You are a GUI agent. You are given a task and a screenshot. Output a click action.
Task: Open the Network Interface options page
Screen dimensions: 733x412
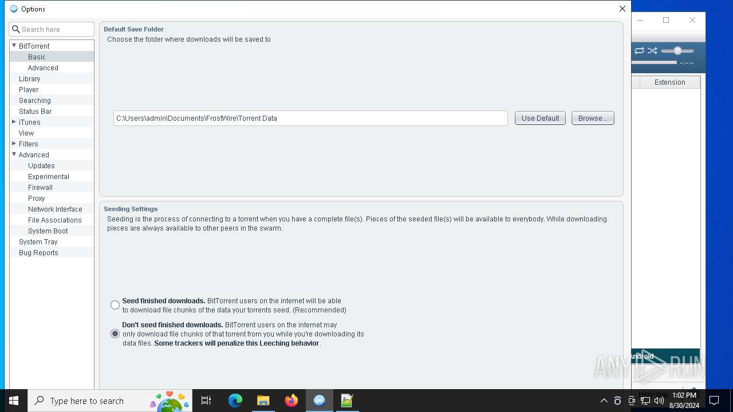[x=55, y=209]
